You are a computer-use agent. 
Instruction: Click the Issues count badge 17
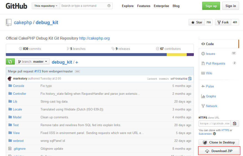tap(234, 53)
